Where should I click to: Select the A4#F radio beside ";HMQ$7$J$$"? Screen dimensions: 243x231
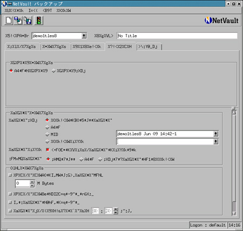81,159
